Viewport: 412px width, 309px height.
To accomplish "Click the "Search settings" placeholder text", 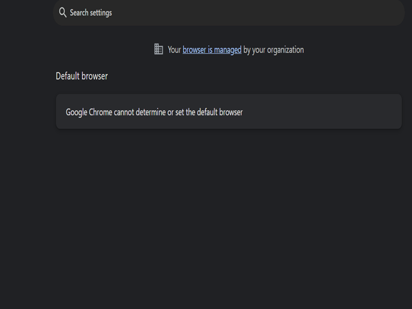I will 91,12.
